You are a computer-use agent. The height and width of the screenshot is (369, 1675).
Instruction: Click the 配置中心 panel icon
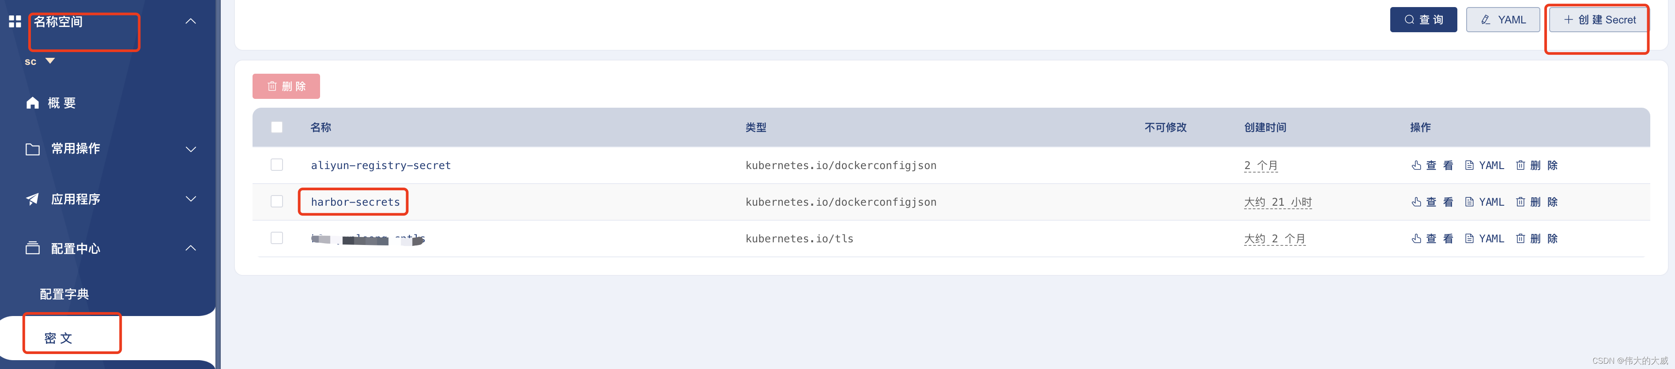click(33, 248)
